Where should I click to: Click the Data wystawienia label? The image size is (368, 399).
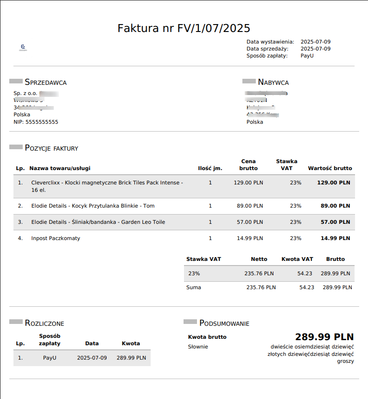coord(270,42)
